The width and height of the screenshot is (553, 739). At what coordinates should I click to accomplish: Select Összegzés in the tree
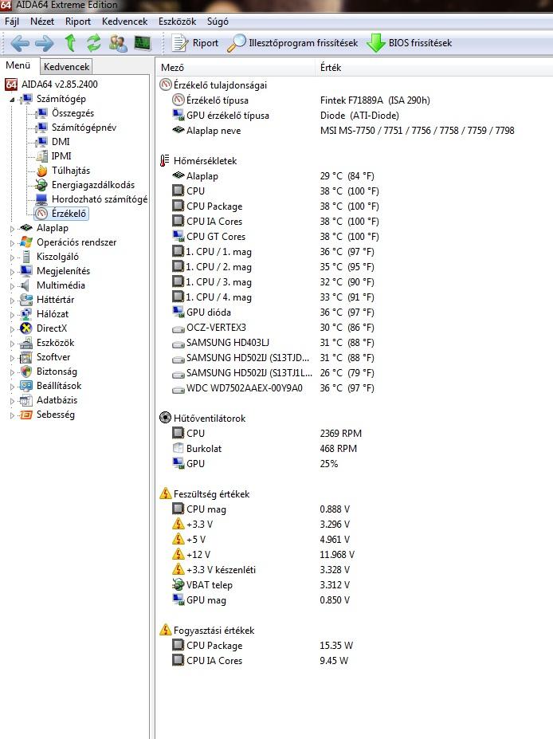click(73, 113)
